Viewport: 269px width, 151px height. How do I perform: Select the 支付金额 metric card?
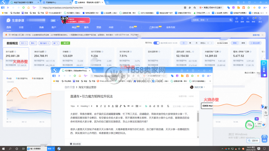click(16, 59)
